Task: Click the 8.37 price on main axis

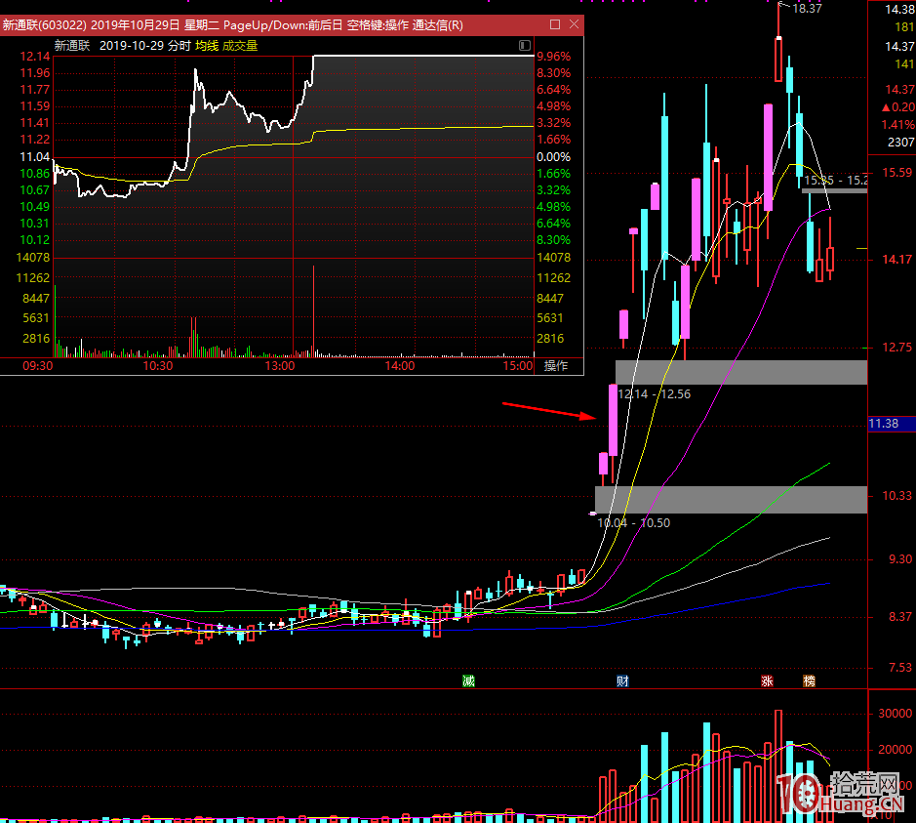Action: point(900,617)
